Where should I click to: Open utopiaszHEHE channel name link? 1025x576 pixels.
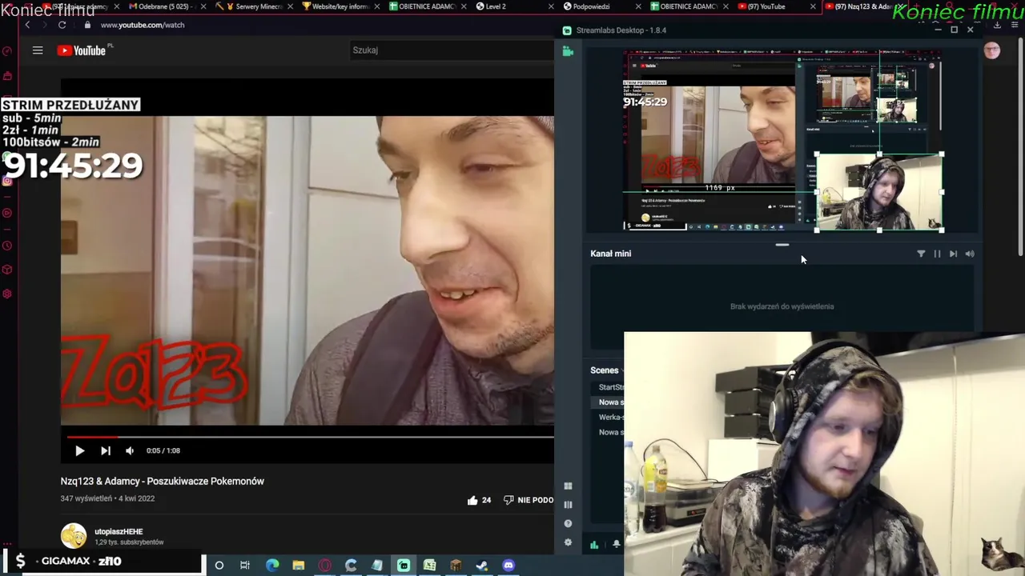tap(119, 531)
